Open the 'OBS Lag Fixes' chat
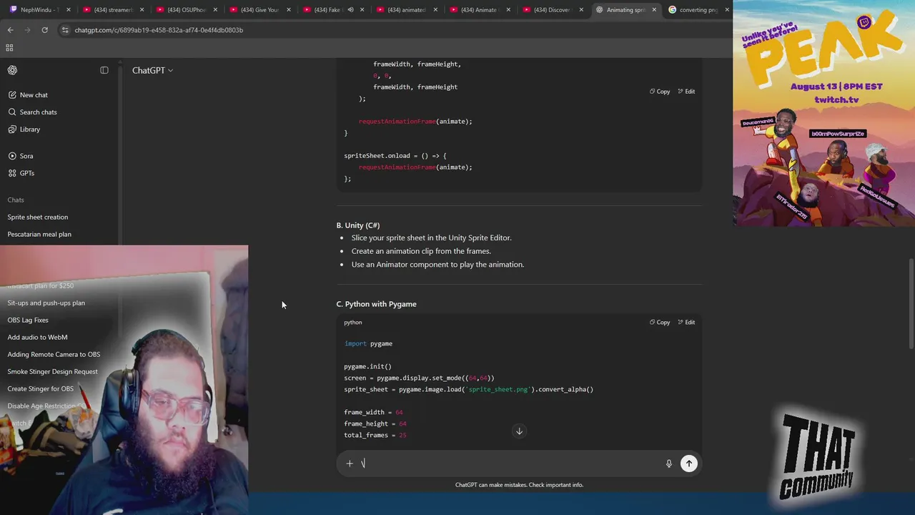Screen dimensions: 915x515 [28, 320]
